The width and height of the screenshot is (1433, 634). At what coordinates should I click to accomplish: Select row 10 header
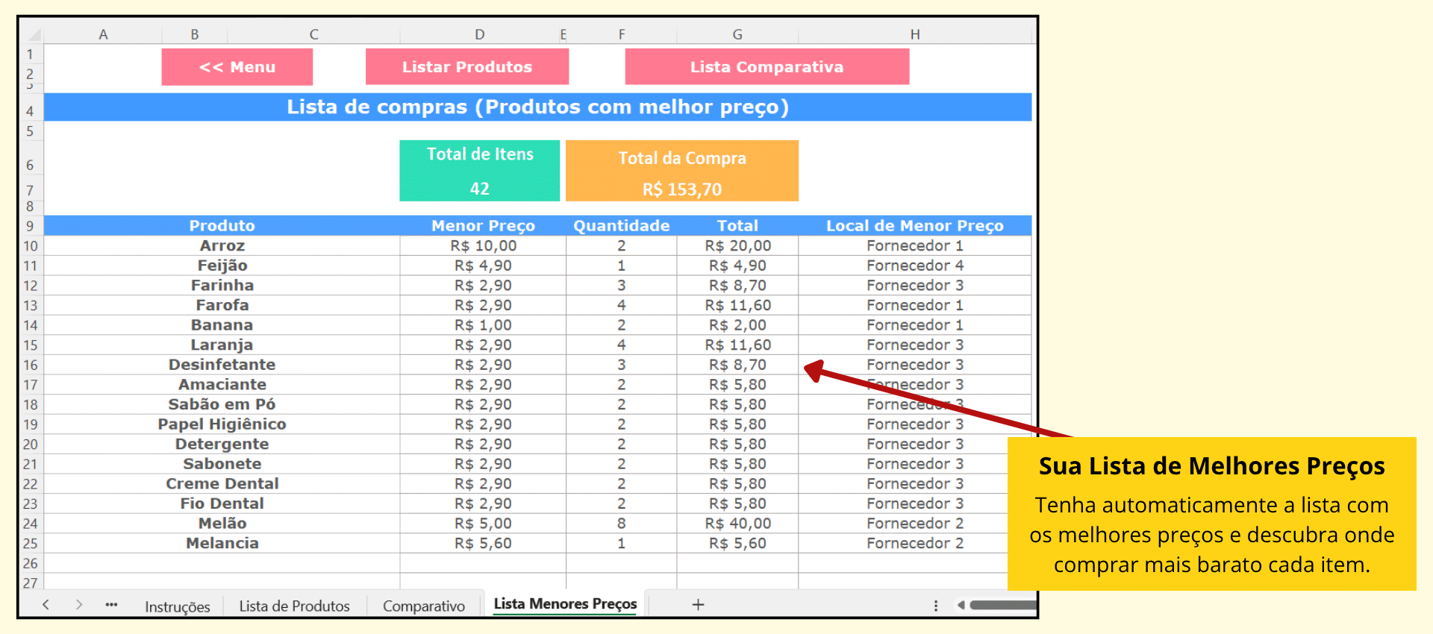click(31, 246)
